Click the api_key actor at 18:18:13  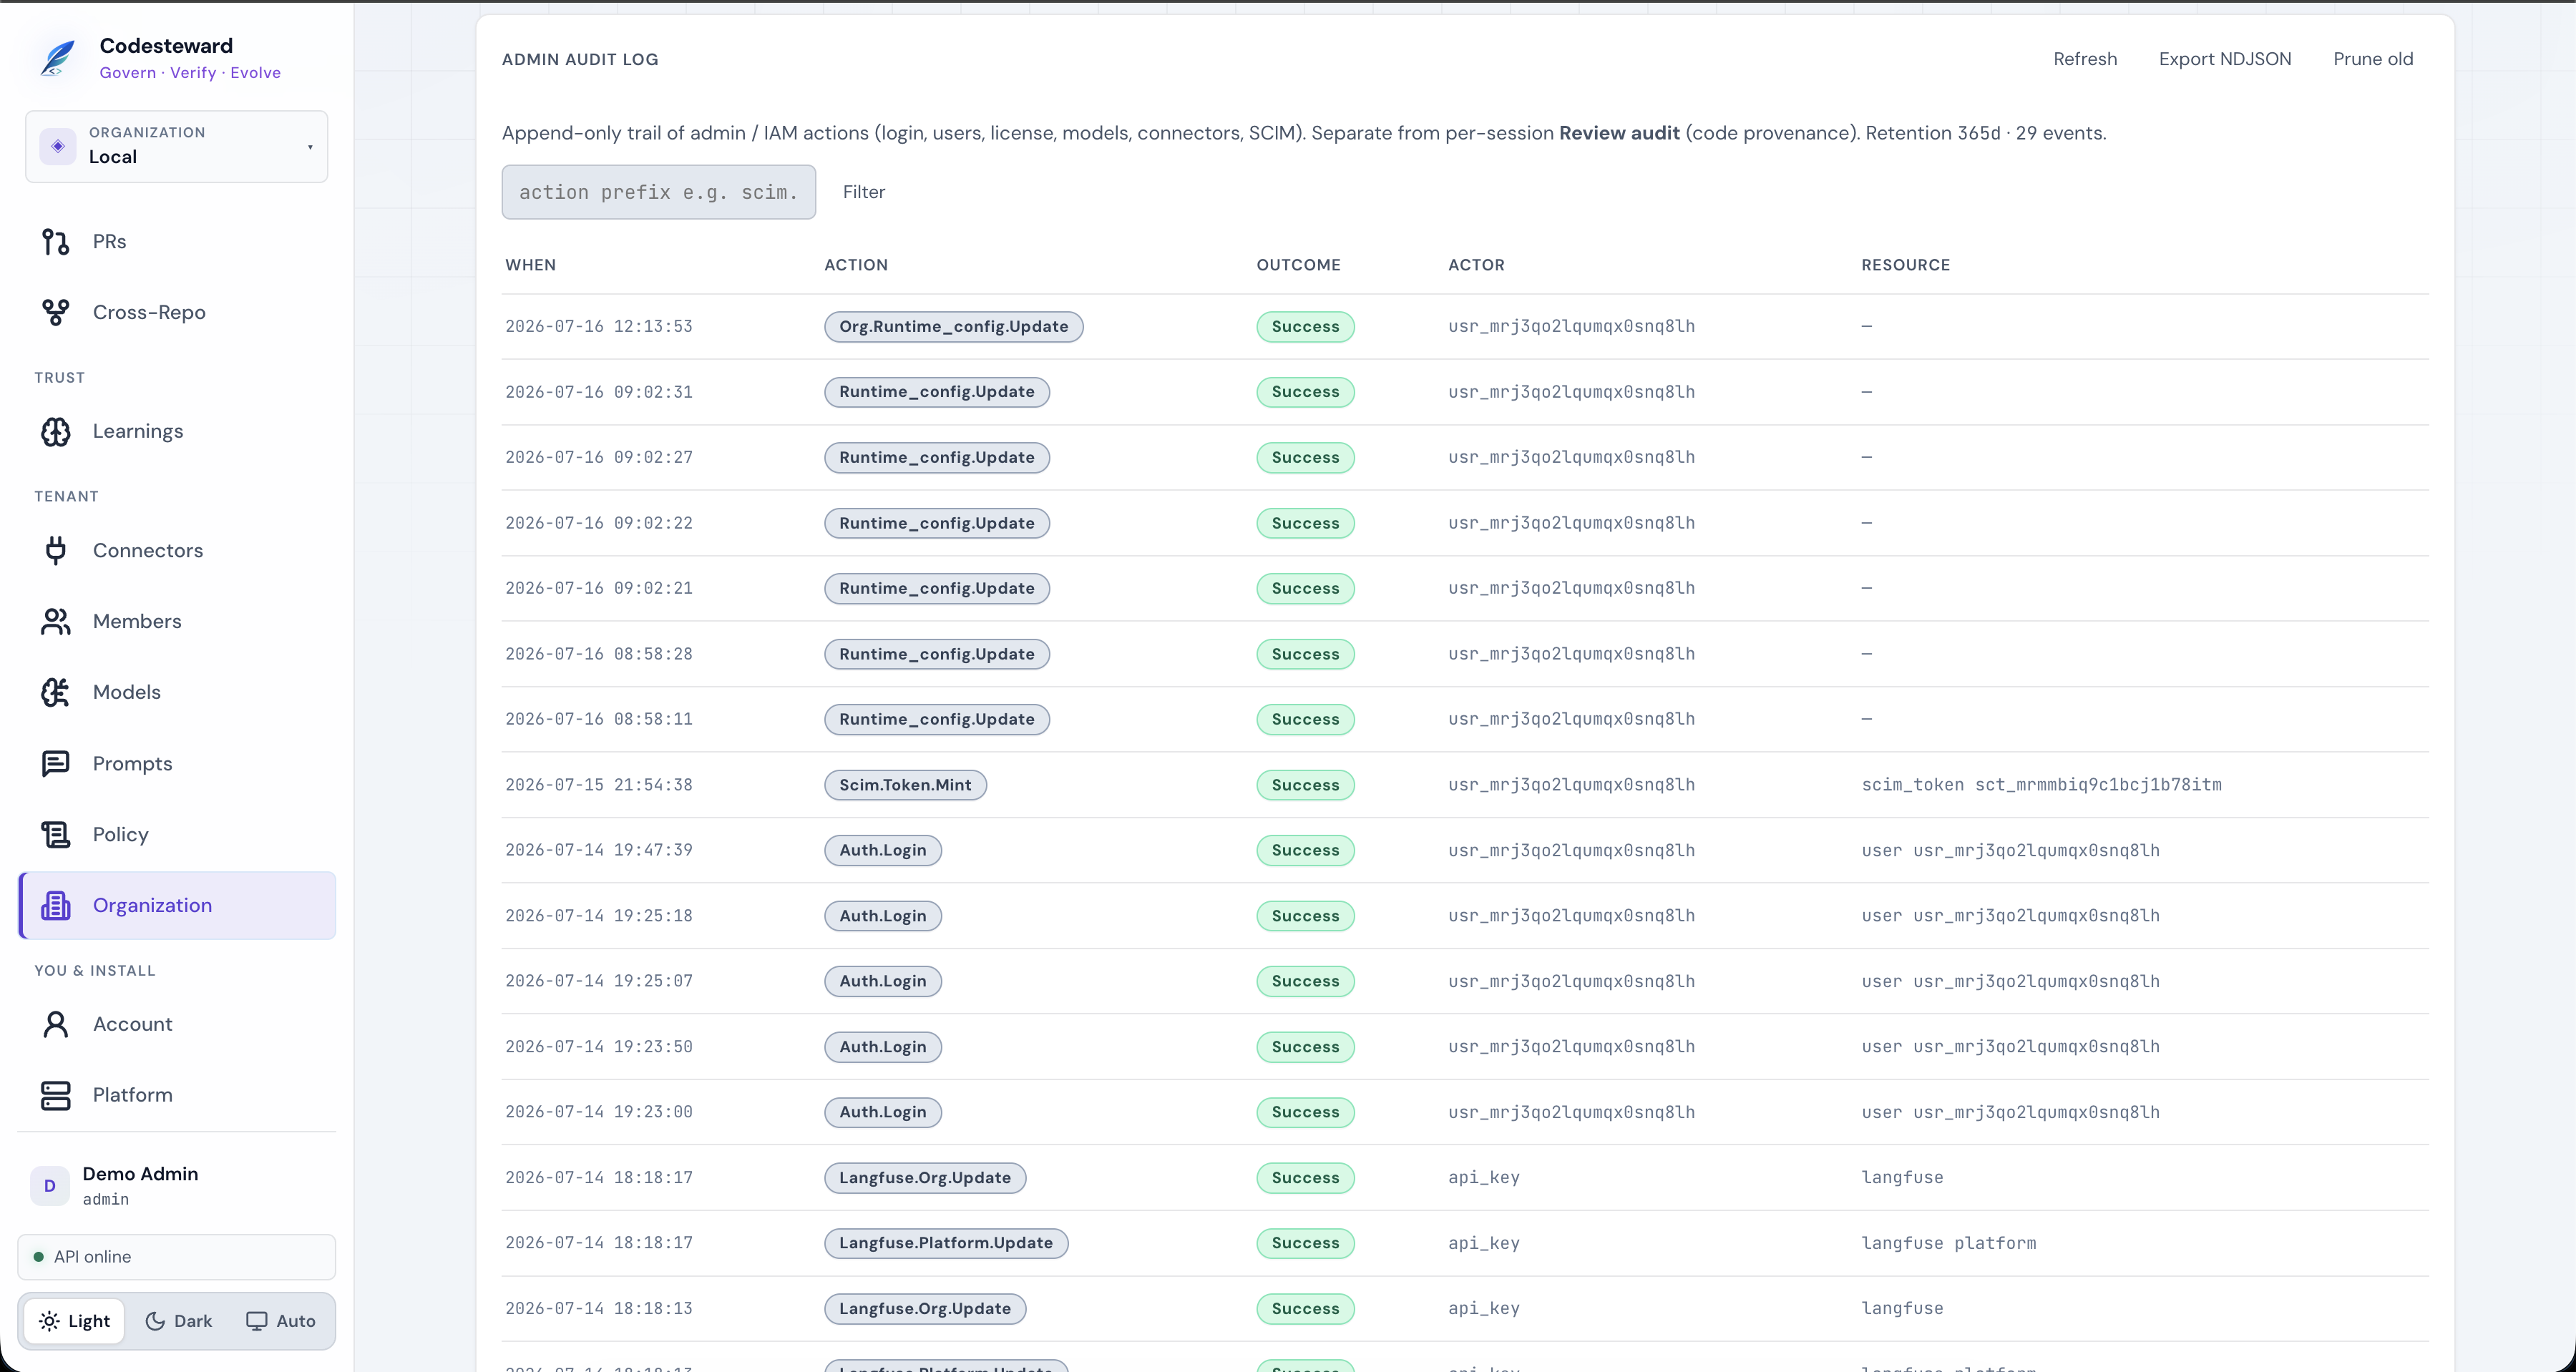[x=1484, y=1308]
